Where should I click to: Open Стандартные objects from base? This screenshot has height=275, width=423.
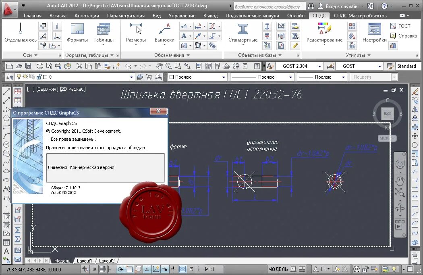(x=243, y=33)
